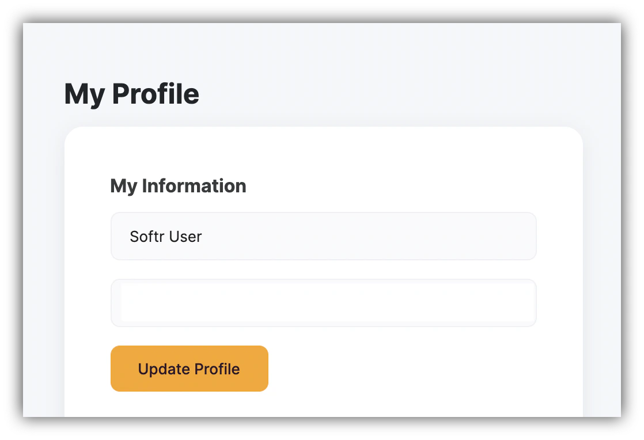Select the name field containing Softr User
Screen dimensions: 644x440
[x=323, y=236]
